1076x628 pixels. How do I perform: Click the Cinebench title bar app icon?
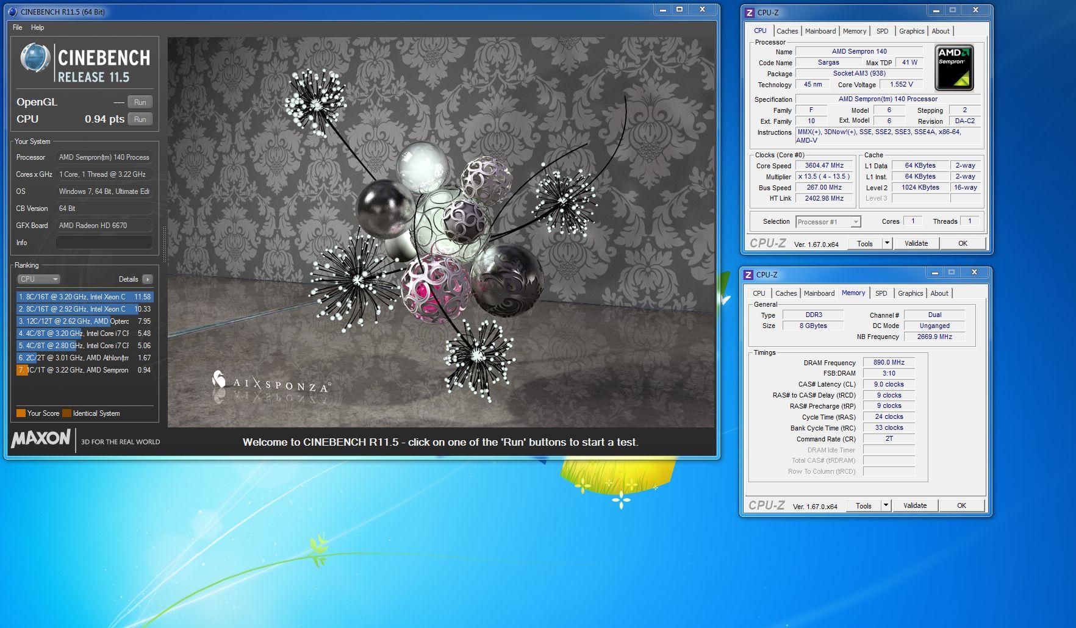pos(13,12)
